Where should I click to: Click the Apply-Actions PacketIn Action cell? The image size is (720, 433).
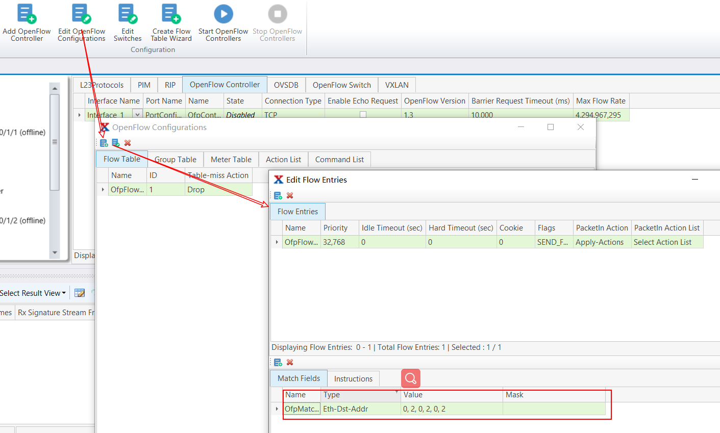coord(602,242)
